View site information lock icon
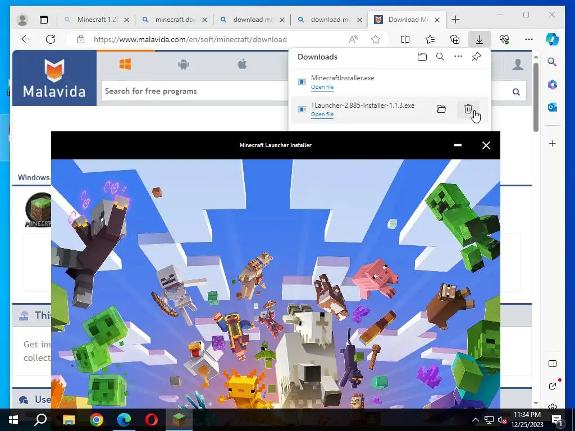575x431 pixels. pos(81,39)
